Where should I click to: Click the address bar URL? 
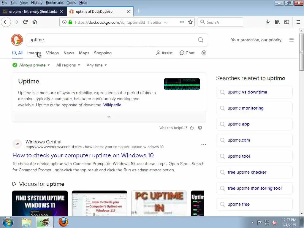pos(121,22)
